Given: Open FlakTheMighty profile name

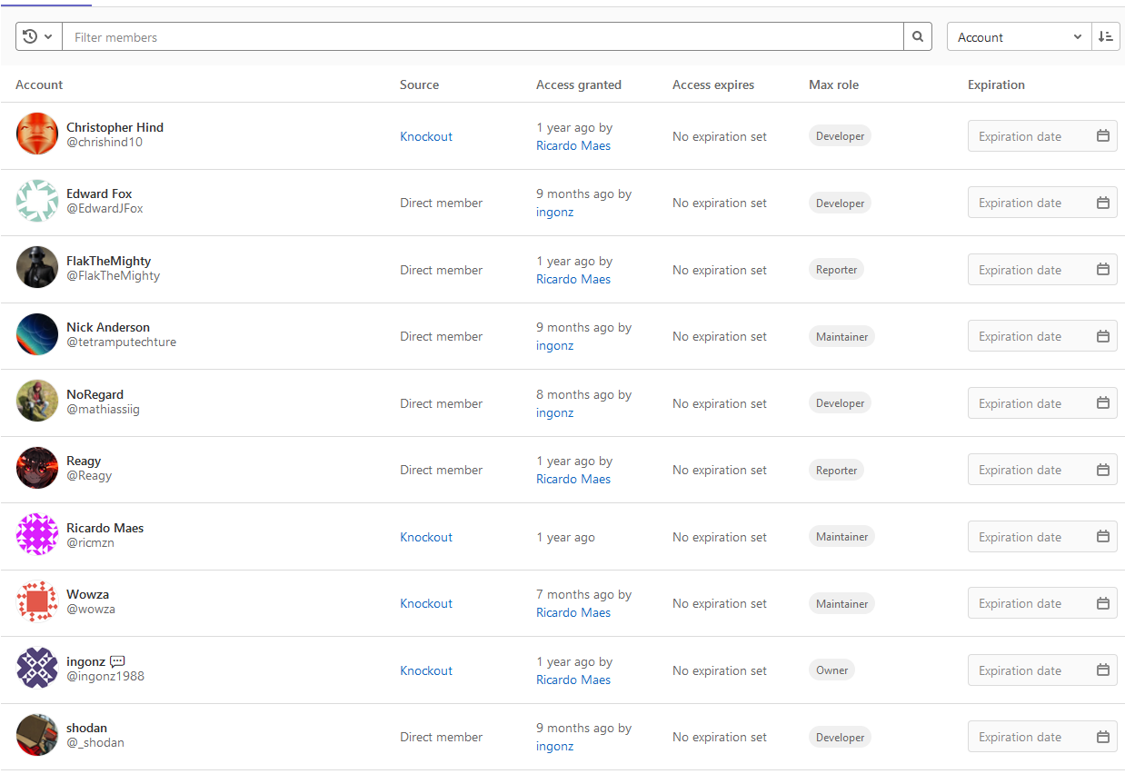Looking at the screenshot, I should pyautogui.click(x=109, y=261).
